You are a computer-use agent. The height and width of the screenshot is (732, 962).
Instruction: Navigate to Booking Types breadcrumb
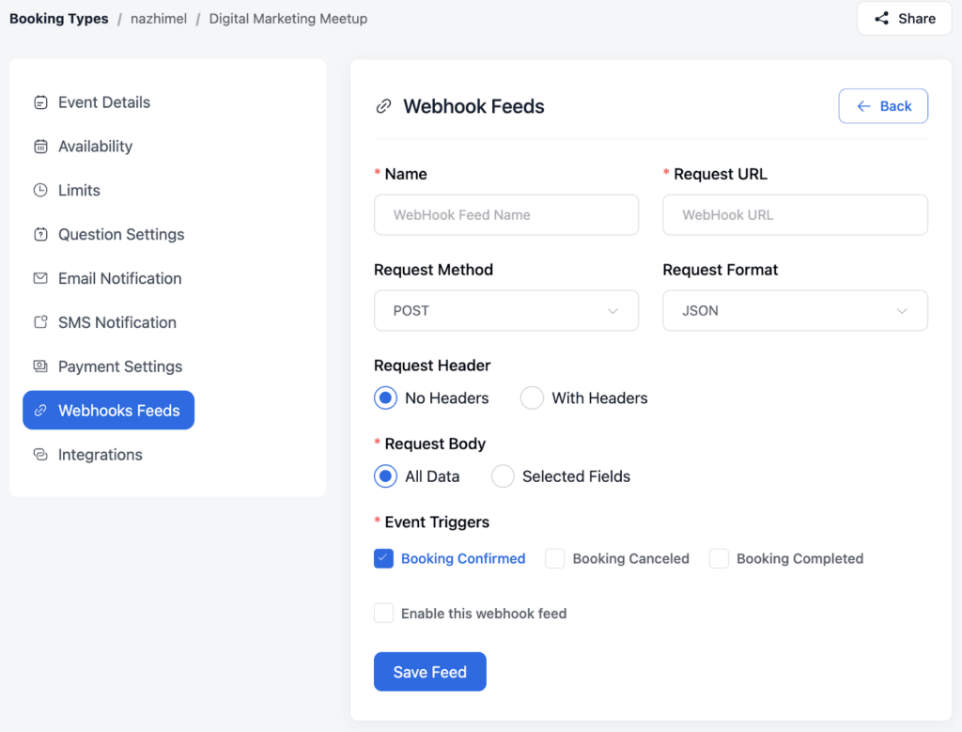(58, 18)
